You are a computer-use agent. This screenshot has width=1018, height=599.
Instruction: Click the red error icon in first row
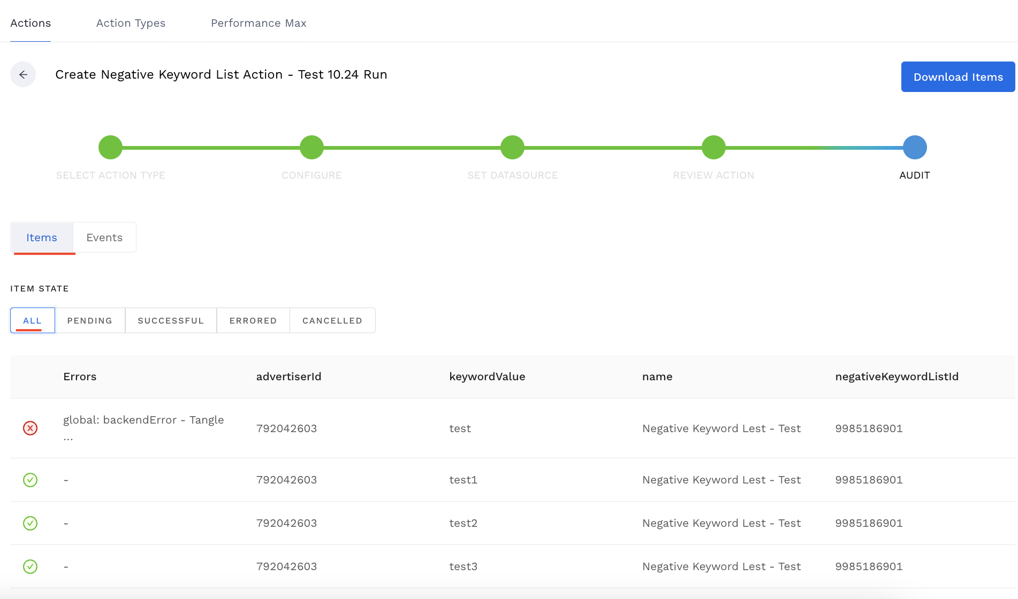[31, 428]
